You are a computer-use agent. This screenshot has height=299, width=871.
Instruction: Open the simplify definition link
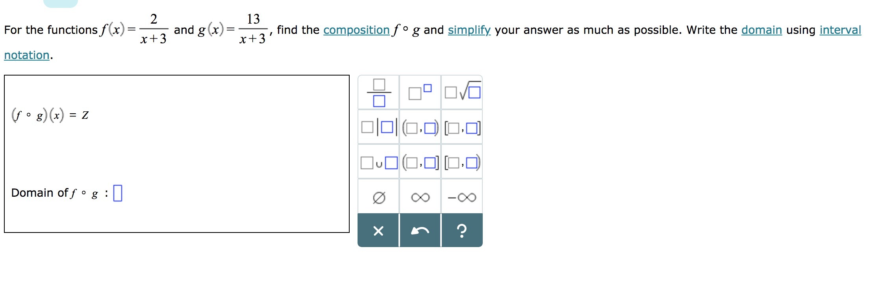[x=469, y=30]
